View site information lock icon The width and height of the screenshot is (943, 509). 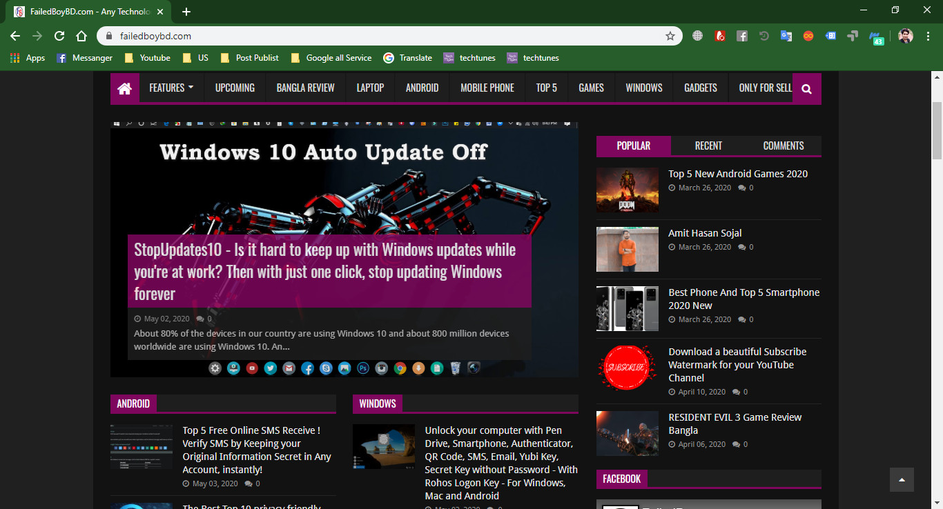[108, 36]
